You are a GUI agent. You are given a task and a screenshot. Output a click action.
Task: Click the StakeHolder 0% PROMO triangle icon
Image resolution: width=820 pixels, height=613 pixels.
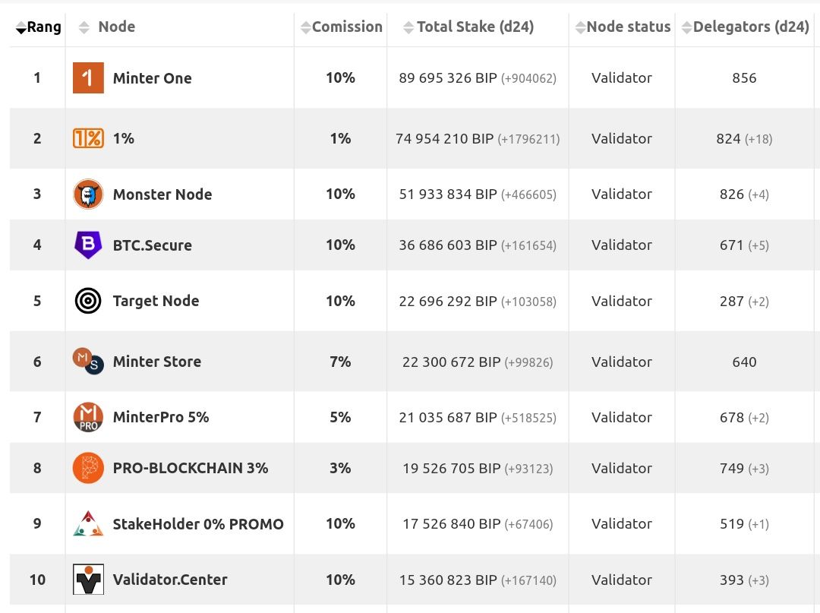[x=88, y=523]
